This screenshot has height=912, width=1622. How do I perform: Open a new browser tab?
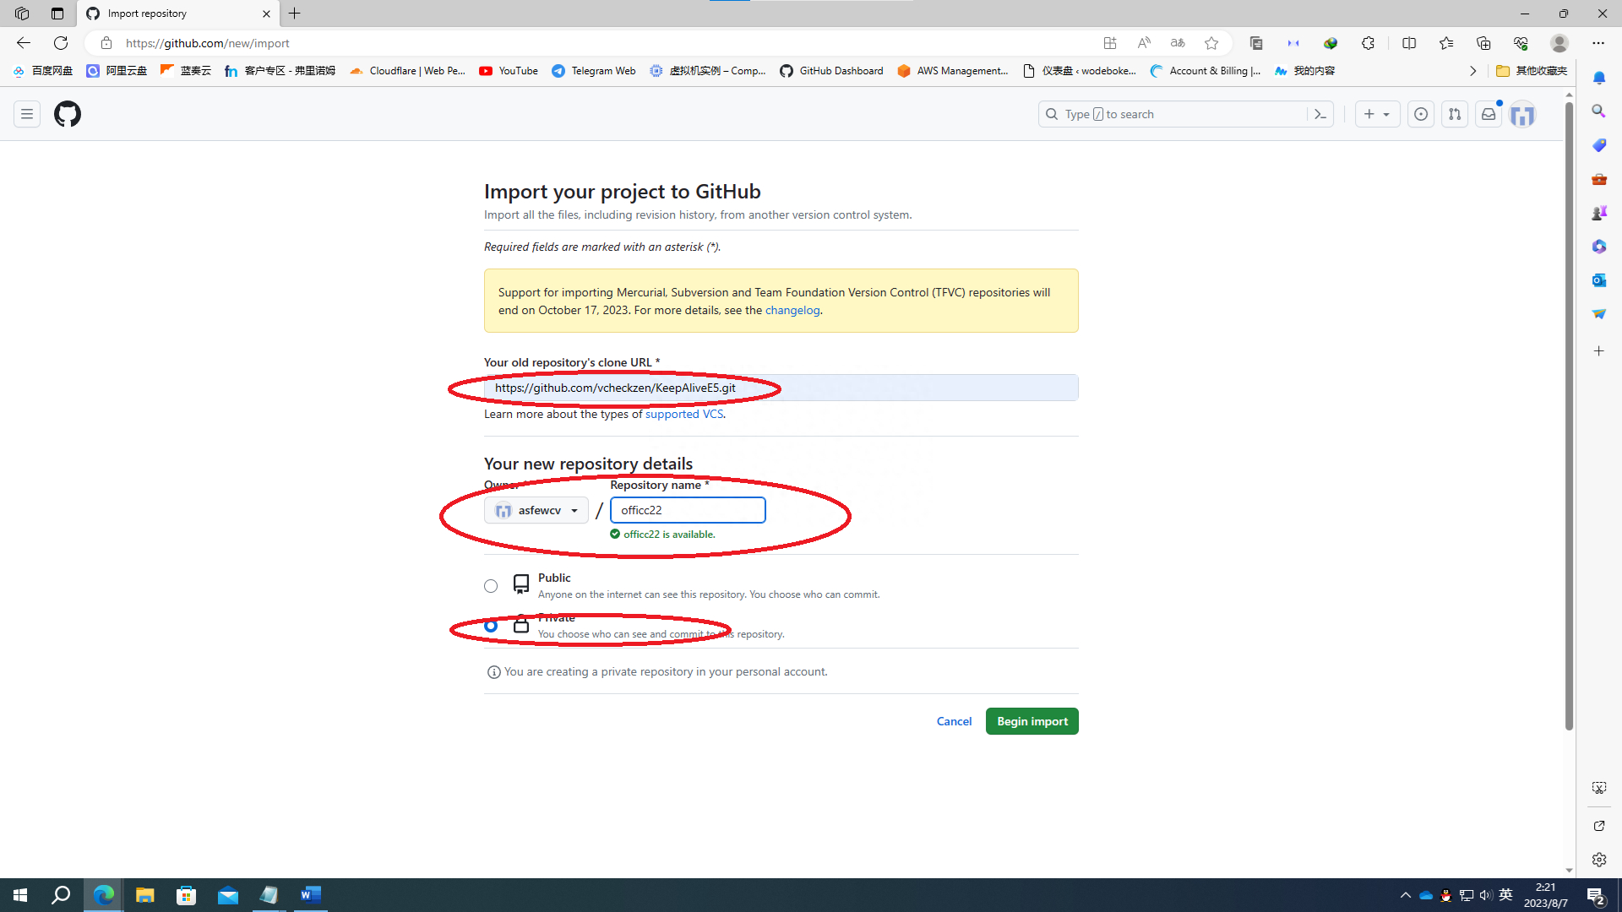(x=295, y=14)
